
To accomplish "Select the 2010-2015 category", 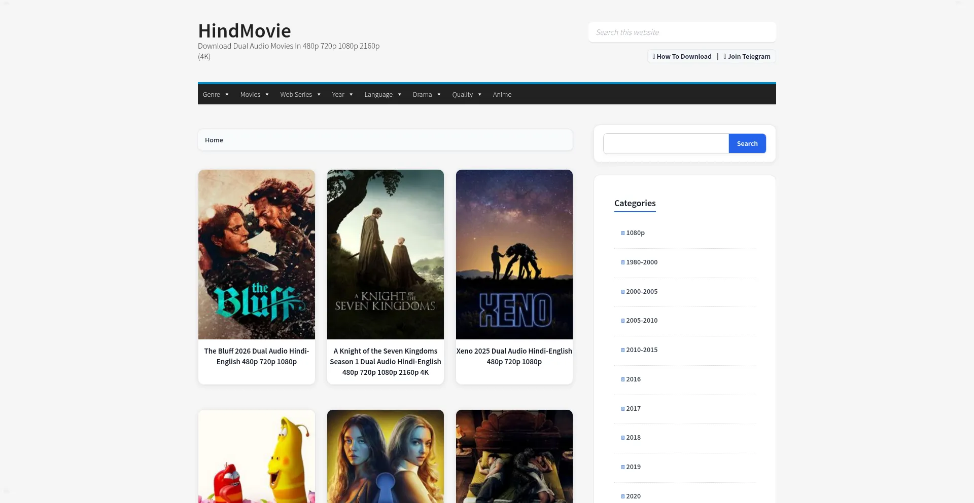I will click(642, 350).
